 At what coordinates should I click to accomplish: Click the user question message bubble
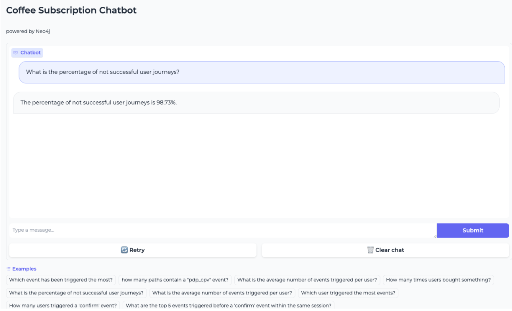point(262,72)
